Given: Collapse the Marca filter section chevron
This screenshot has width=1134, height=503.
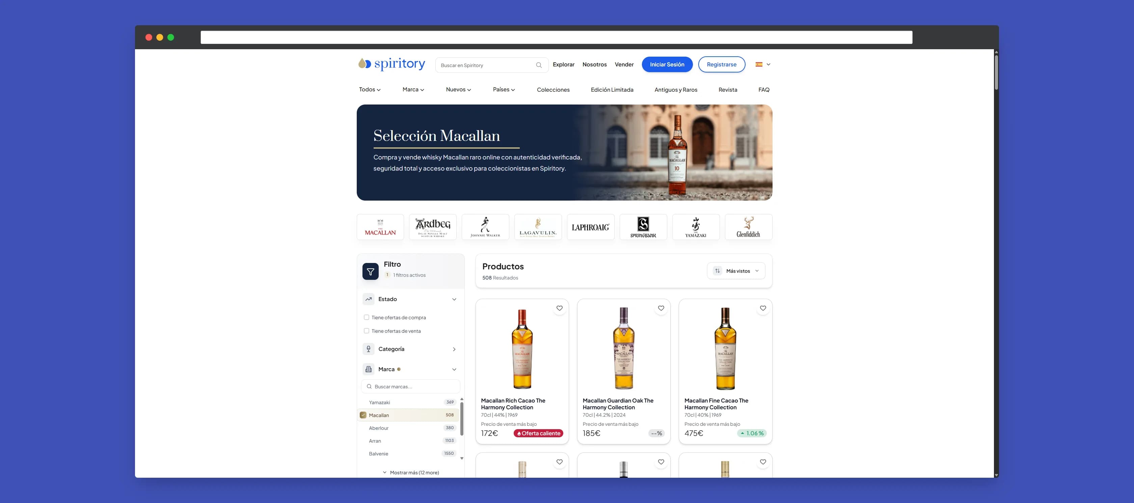Looking at the screenshot, I should 454,369.
